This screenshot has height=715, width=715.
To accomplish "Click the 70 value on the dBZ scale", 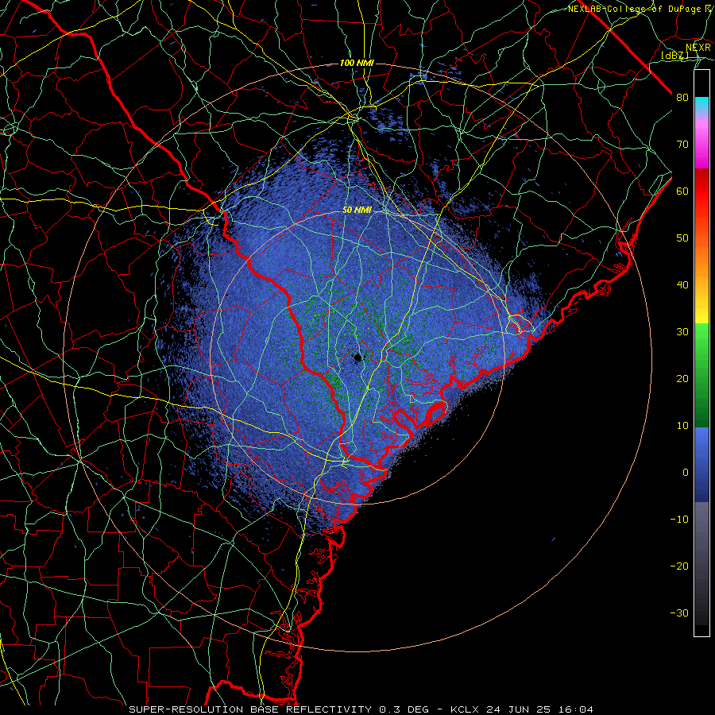I will 682,145.
